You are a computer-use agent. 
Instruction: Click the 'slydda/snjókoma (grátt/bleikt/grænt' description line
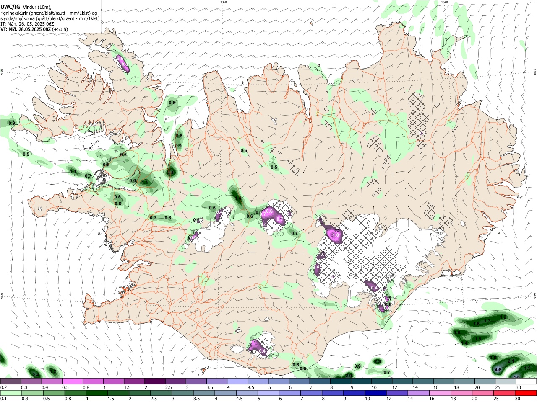pyautogui.click(x=50, y=18)
